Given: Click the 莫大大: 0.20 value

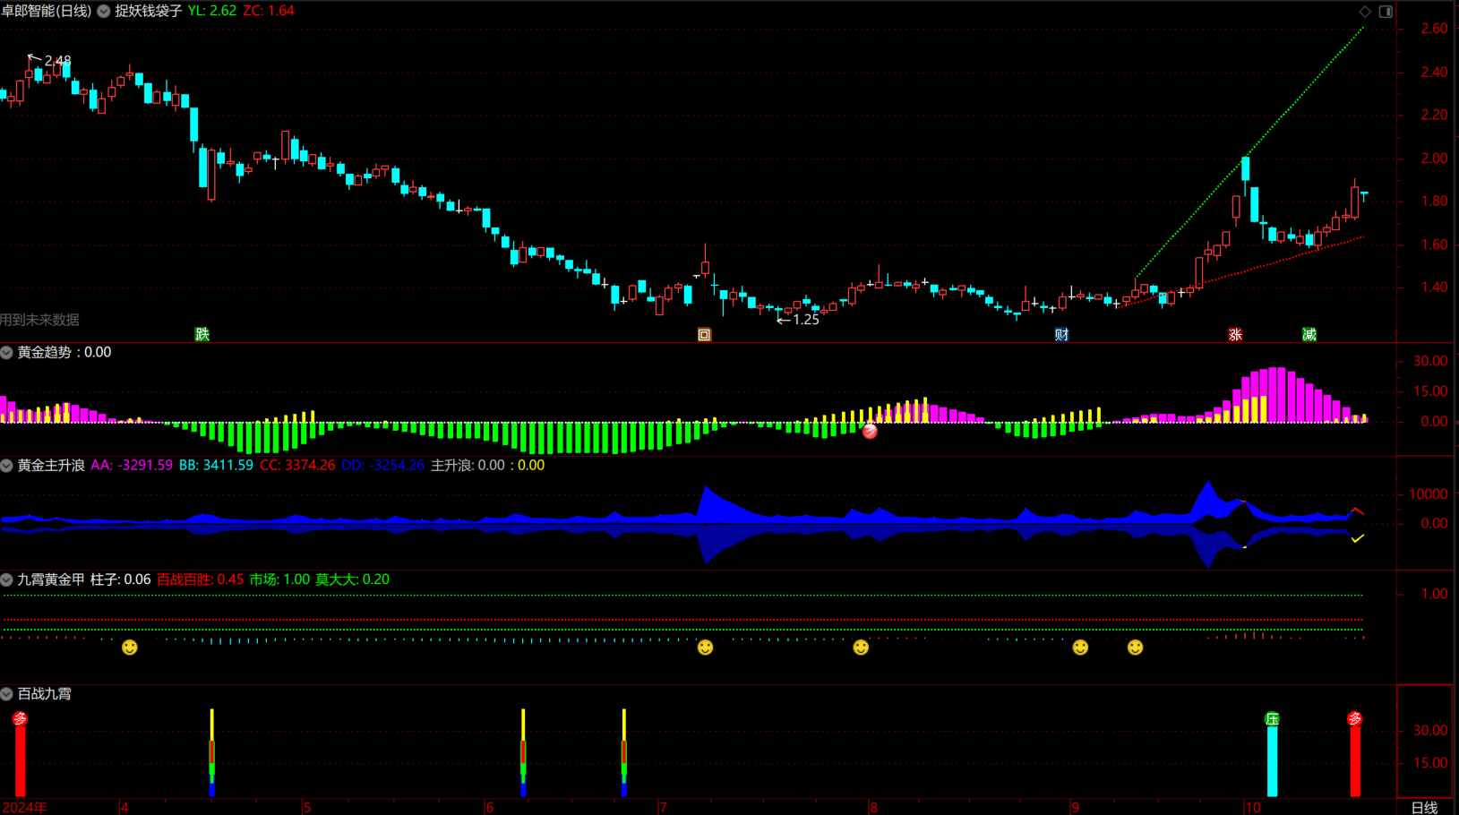Looking at the screenshot, I should pyautogui.click(x=352, y=580).
